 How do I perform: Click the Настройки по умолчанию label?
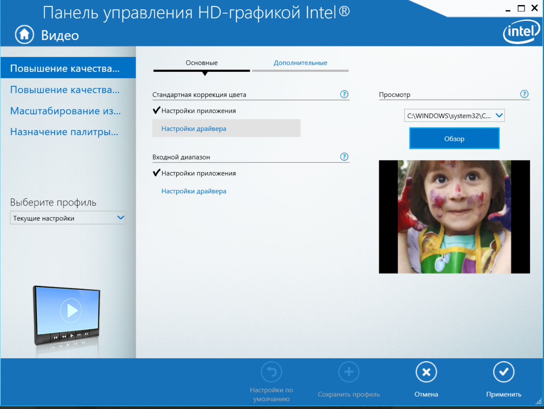click(x=271, y=394)
